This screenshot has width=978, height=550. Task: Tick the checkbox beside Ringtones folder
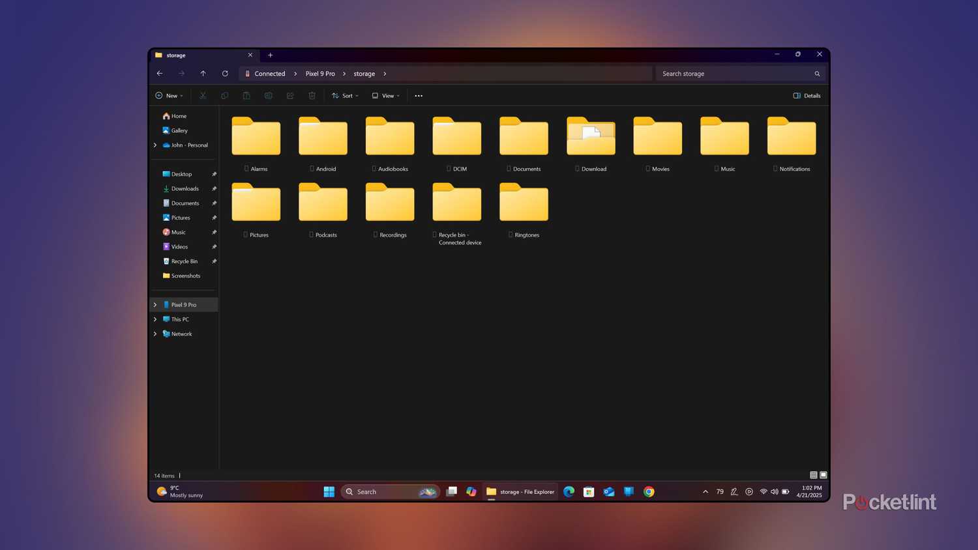point(511,235)
